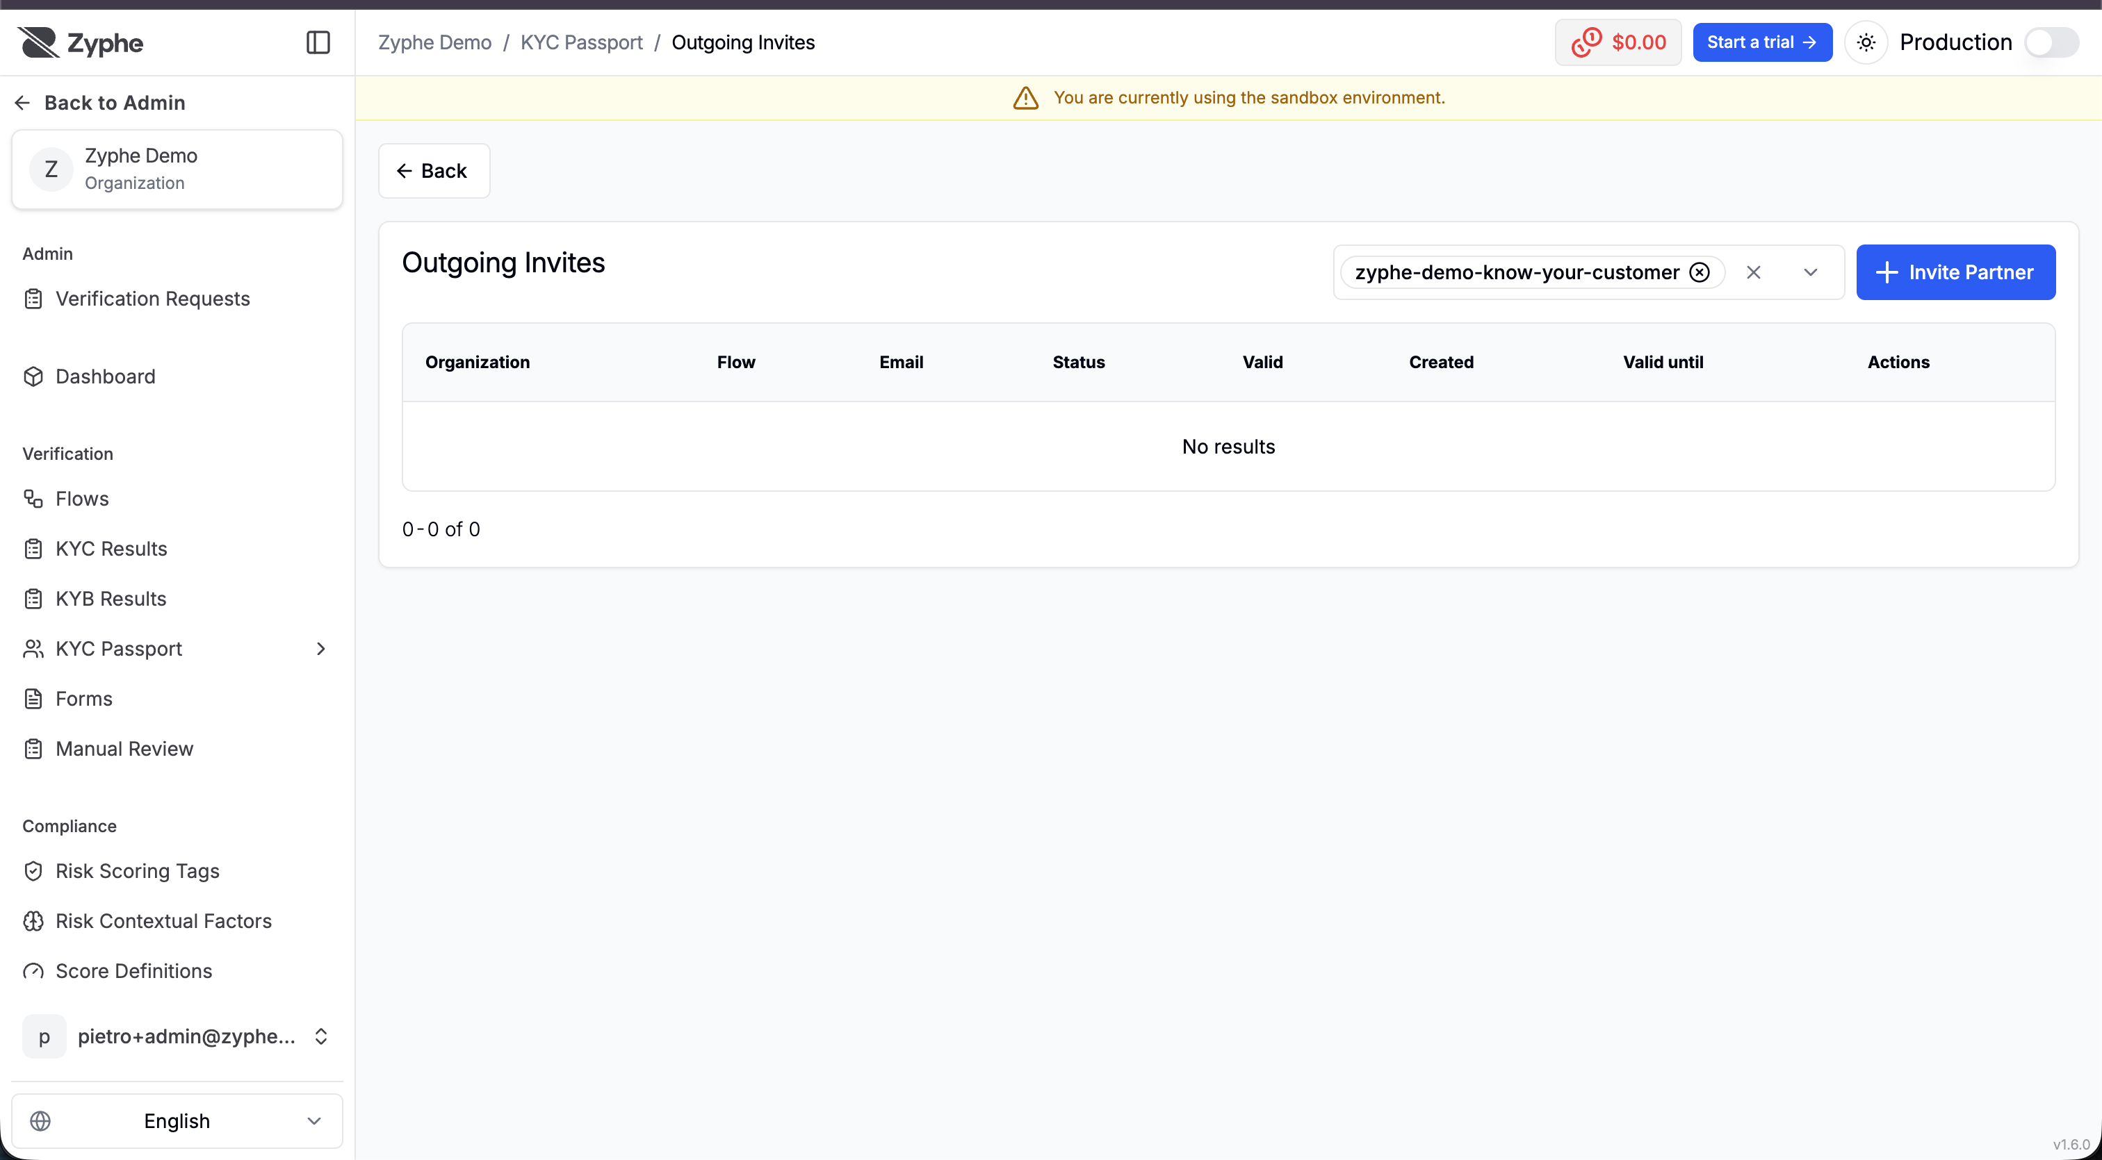Click Outgoing Invites breadcrumb
The image size is (2102, 1160).
tap(743, 42)
